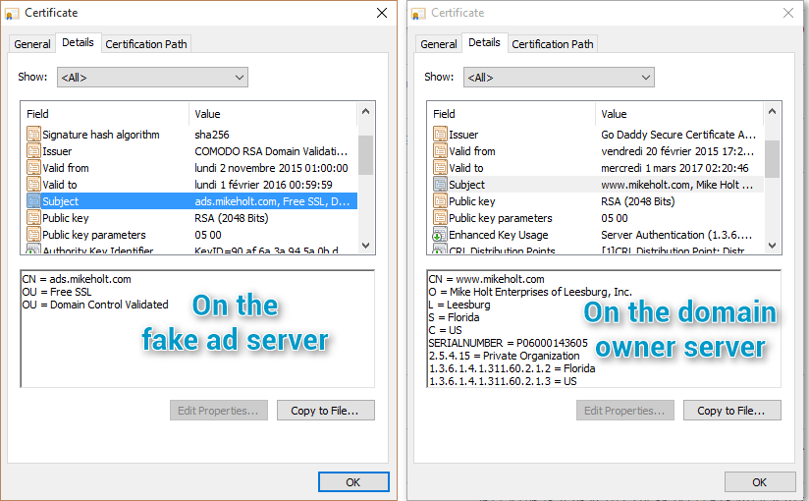Switch to General tab in left certificate window

32,44
